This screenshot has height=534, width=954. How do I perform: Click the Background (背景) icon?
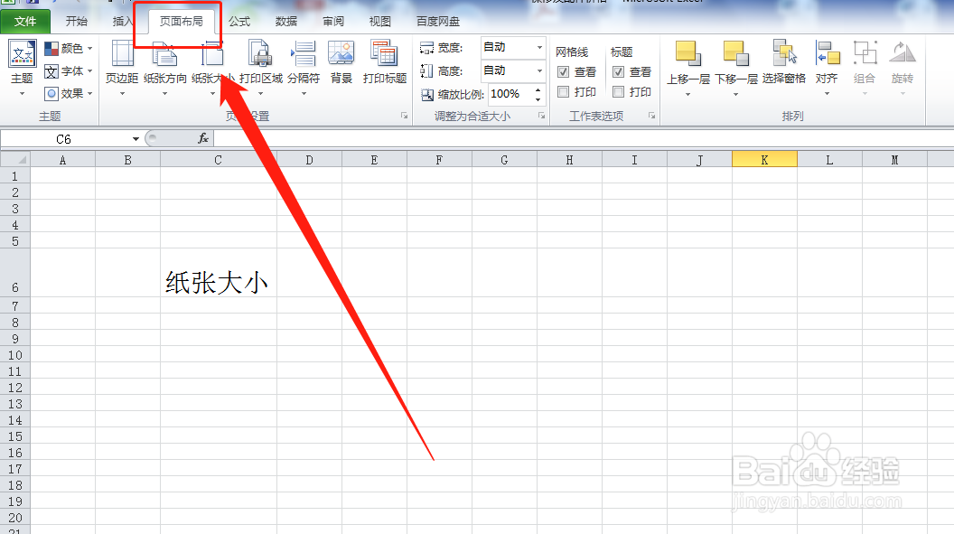(341, 53)
